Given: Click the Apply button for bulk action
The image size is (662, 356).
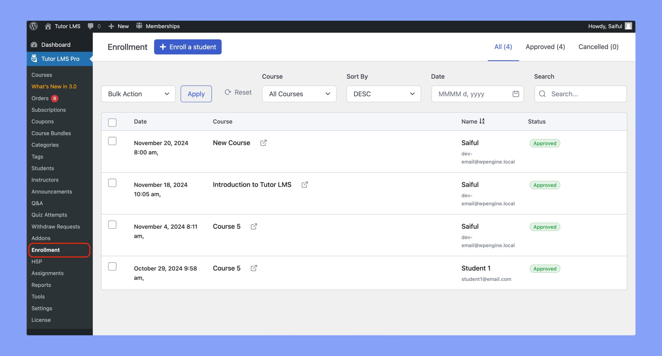Looking at the screenshot, I should [x=196, y=93].
